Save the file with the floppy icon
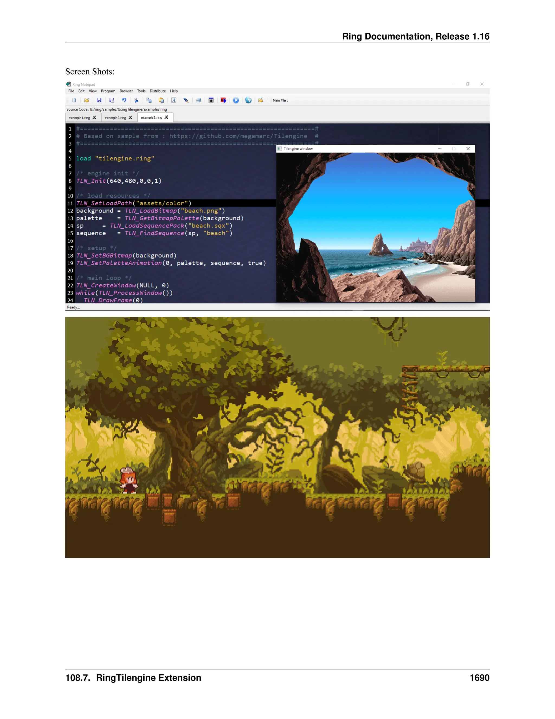 (x=99, y=100)
